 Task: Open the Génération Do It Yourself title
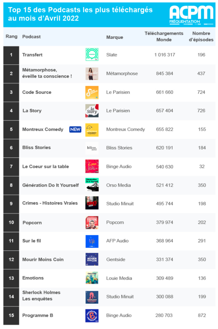tap(50, 185)
